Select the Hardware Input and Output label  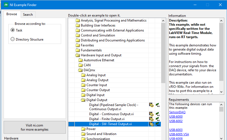pyautogui.click(x=101, y=55)
